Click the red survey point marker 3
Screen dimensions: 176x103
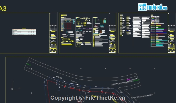click(65, 86)
